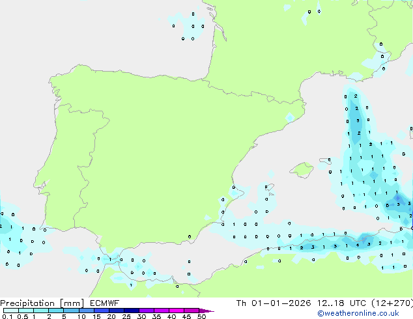Click the 40–45 mm magenta legend box
This screenshot has height=319, width=413.
(177, 311)
